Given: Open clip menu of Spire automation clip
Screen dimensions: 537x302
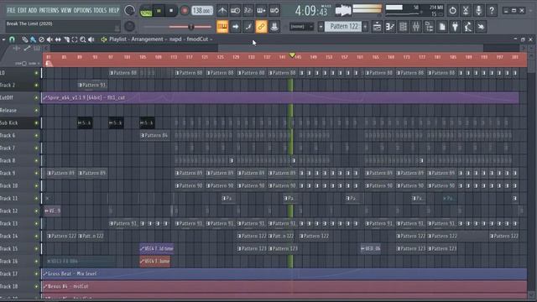Looking at the screenshot, I should [x=44, y=98].
